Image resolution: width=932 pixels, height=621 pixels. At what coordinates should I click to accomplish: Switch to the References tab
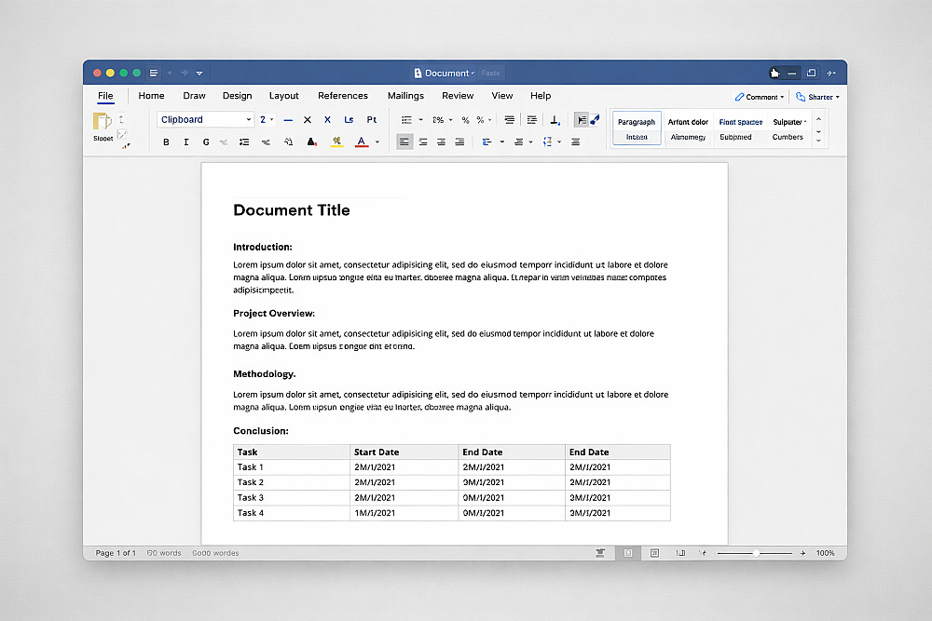coord(342,96)
